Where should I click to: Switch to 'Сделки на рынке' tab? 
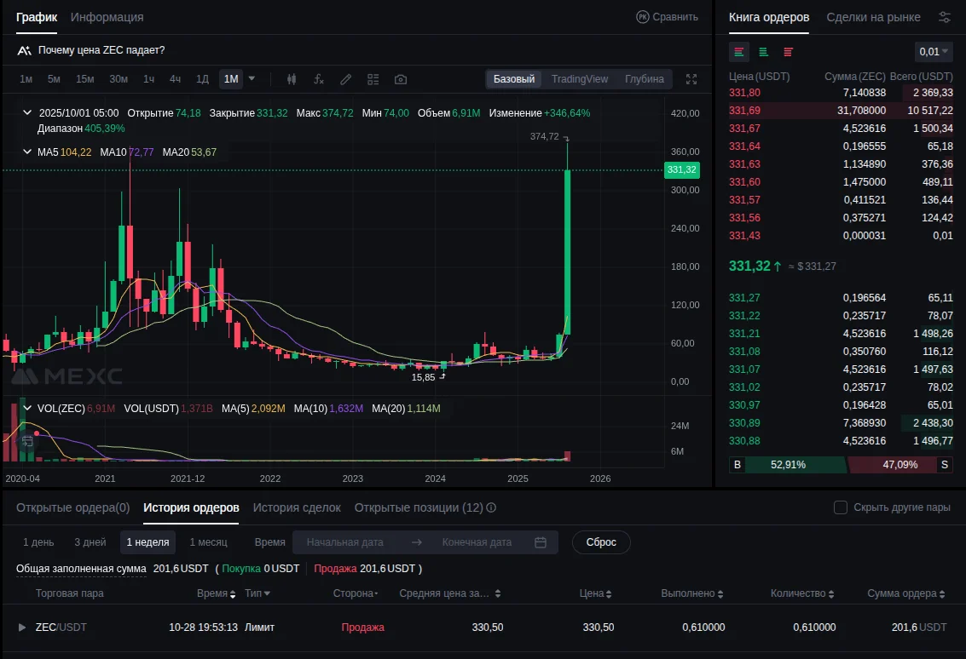(873, 17)
